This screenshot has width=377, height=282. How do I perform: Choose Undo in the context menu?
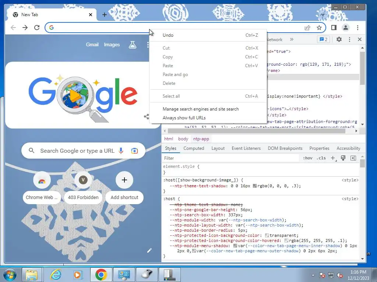[208, 35]
